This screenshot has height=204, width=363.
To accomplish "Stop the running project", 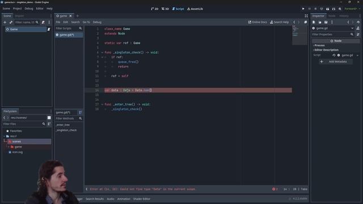I will click(x=315, y=9).
